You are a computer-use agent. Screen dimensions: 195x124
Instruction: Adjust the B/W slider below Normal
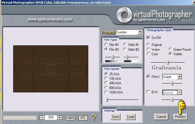click(172, 100)
